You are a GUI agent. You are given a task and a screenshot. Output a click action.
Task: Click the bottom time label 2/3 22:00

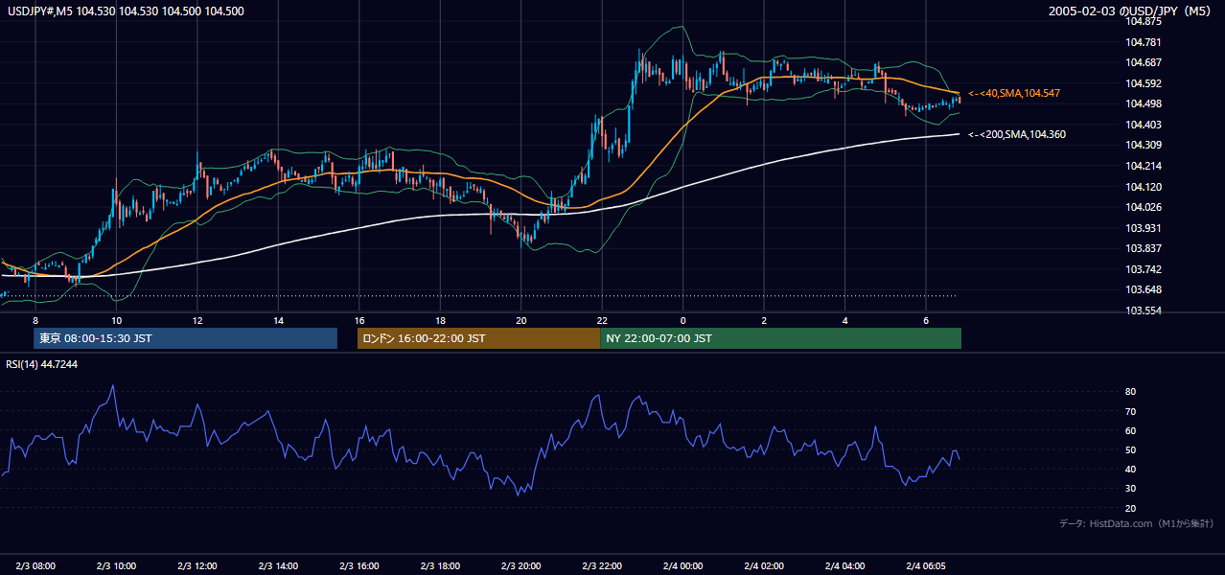pyautogui.click(x=603, y=565)
